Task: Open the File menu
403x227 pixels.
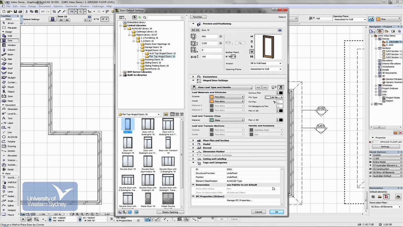Action: pos(8,6)
